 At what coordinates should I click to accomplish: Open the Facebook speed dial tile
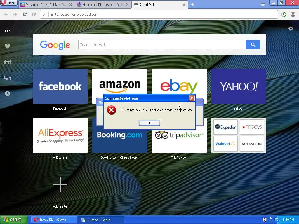pos(60,86)
